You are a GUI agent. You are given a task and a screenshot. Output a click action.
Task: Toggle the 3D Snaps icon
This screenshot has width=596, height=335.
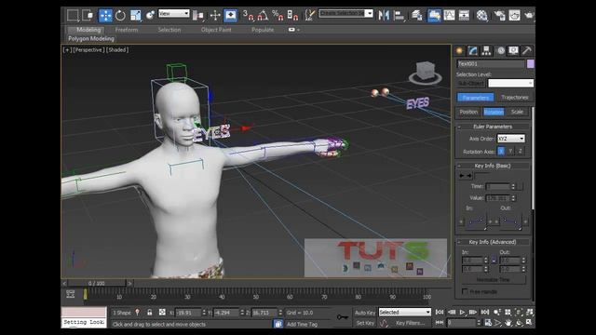(x=248, y=15)
